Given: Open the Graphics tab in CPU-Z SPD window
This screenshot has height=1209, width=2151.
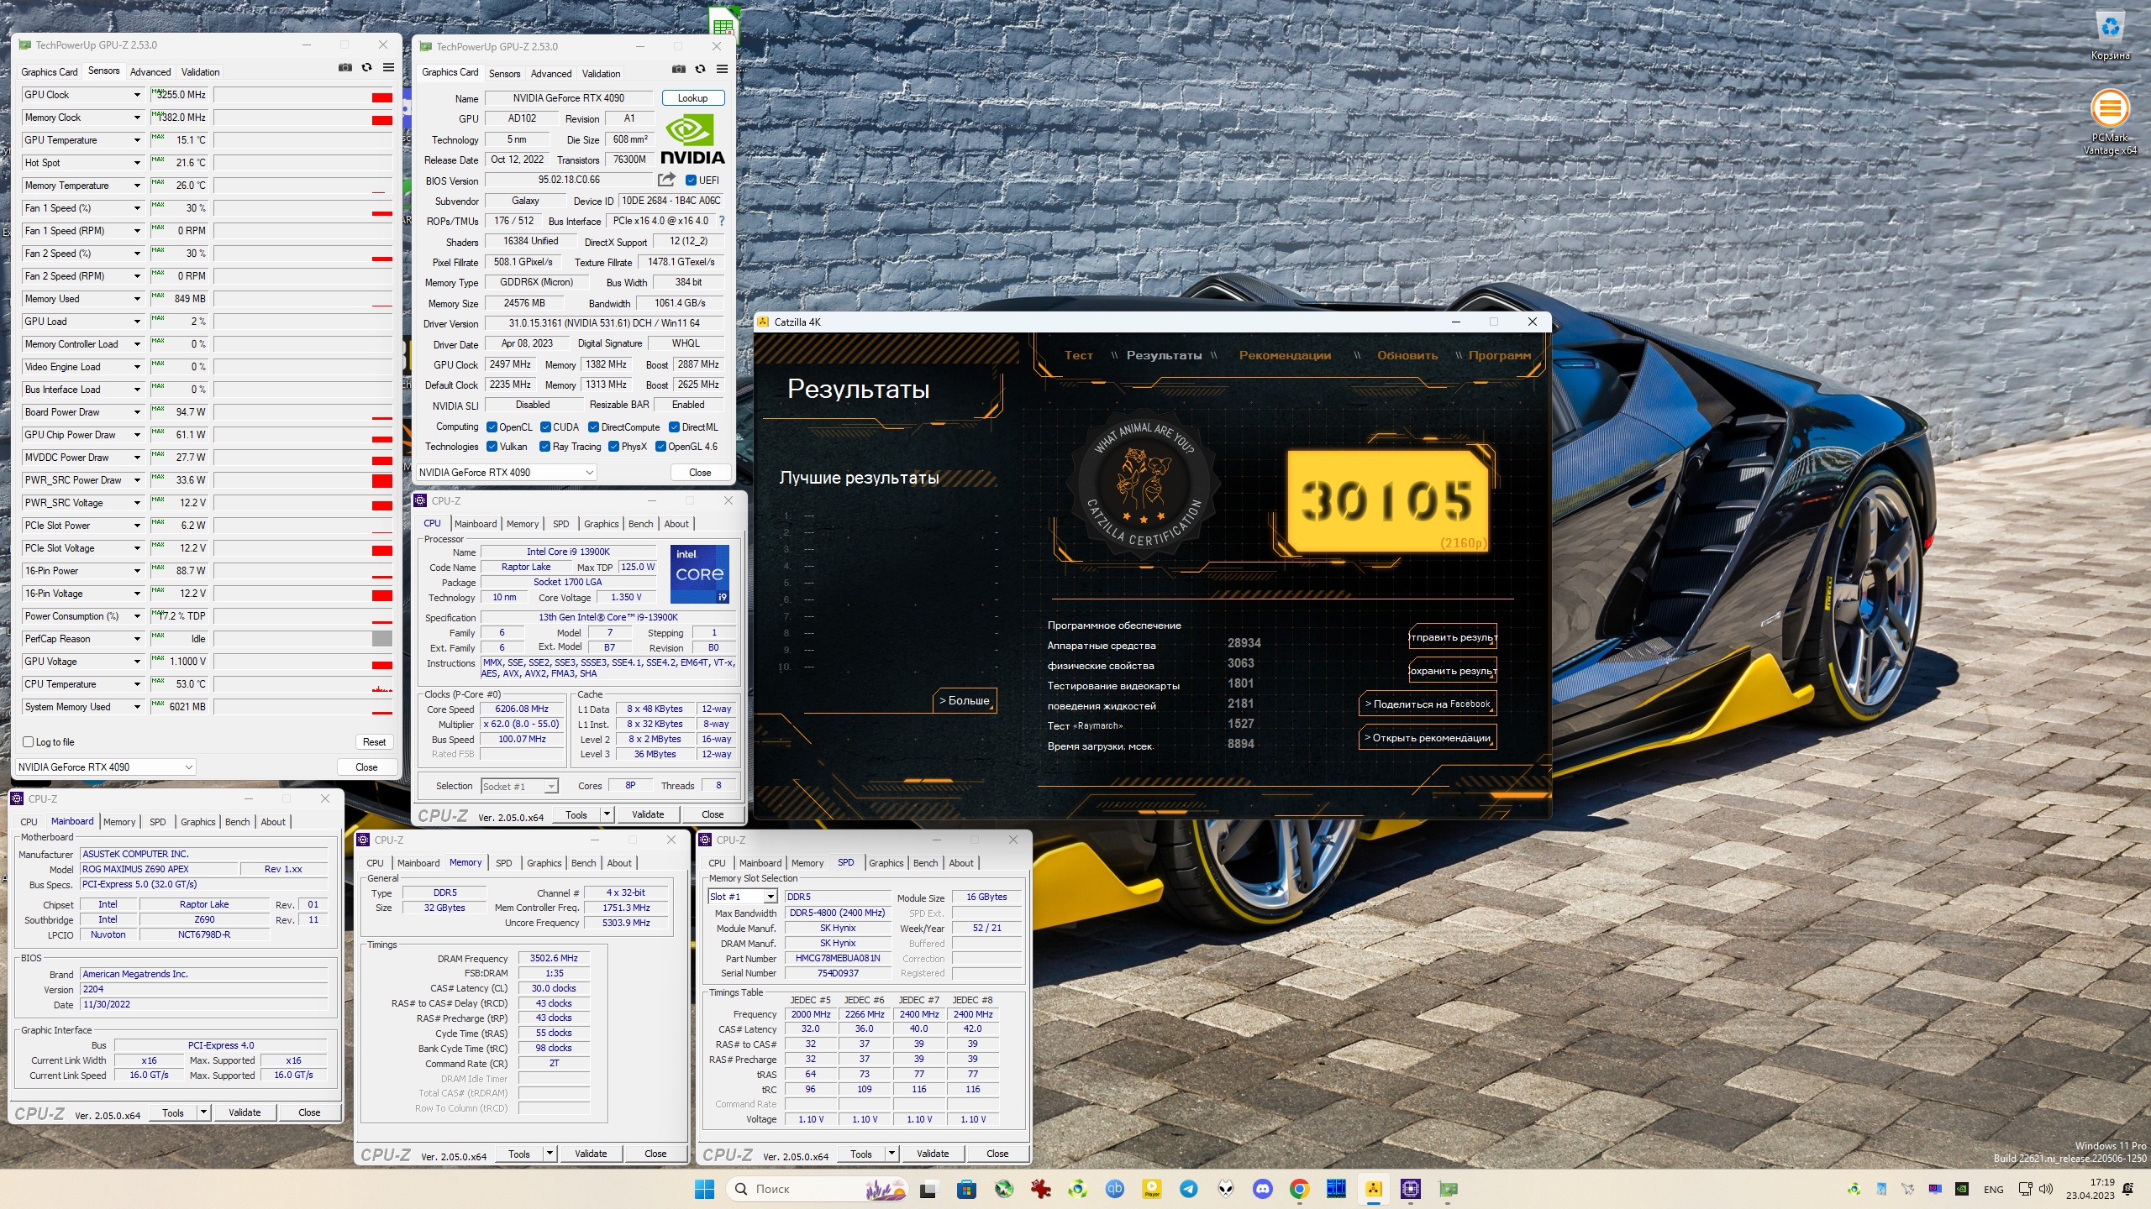Looking at the screenshot, I should click(886, 863).
